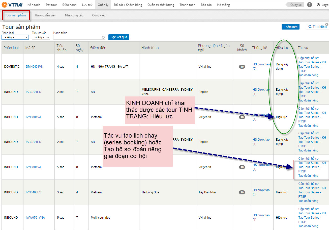This screenshot has height=231, width=329.
Task: Click the VTRAI logo icon
Action: [x=4, y=5]
